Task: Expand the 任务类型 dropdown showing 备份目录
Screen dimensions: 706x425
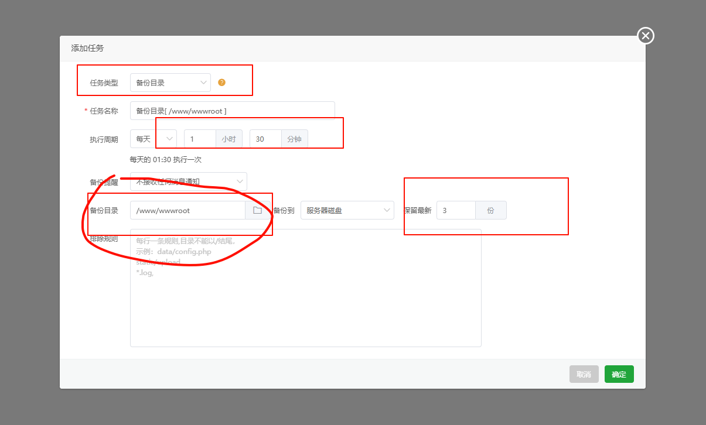Action: click(x=170, y=83)
